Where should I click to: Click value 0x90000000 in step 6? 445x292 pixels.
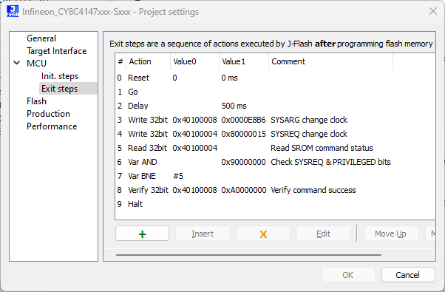click(243, 162)
